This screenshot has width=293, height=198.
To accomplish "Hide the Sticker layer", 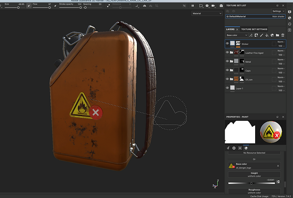I will [x=227, y=43].
